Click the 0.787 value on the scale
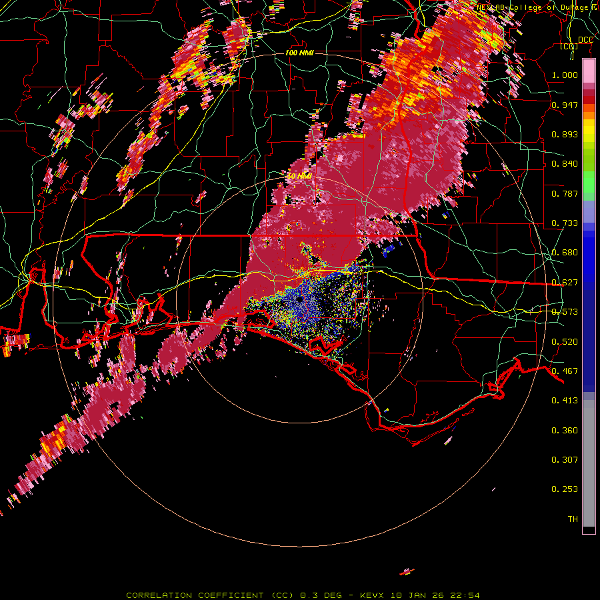This screenshot has height=600, width=600. pos(565,193)
